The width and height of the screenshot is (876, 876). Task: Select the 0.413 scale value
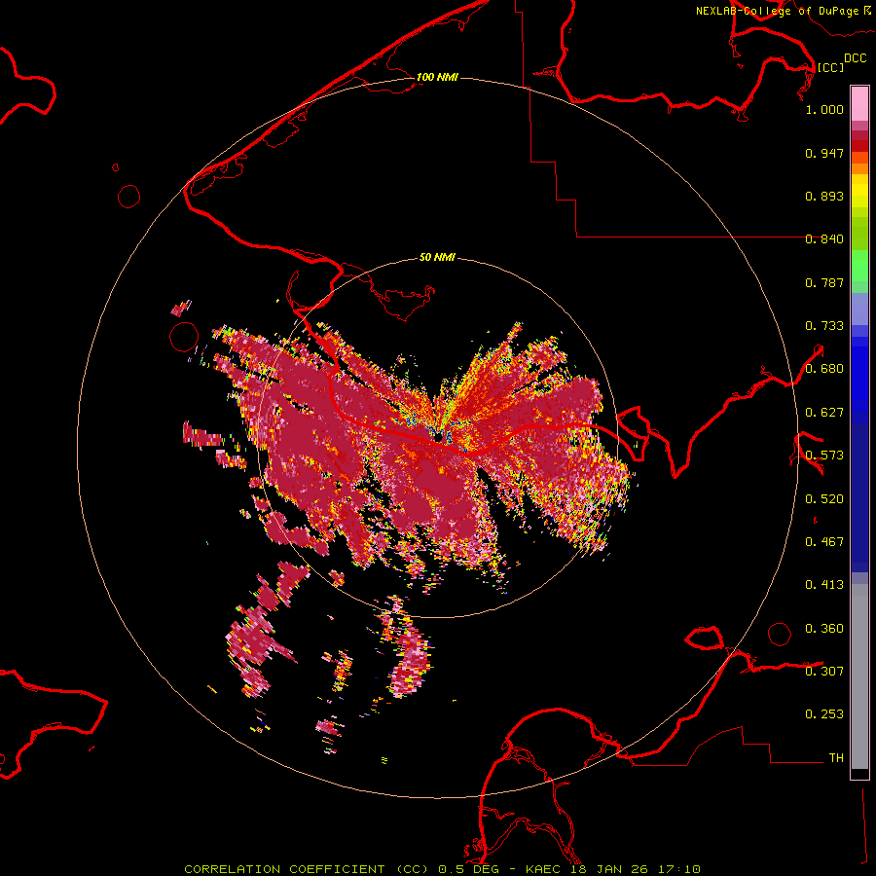pyautogui.click(x=824, y=585)
